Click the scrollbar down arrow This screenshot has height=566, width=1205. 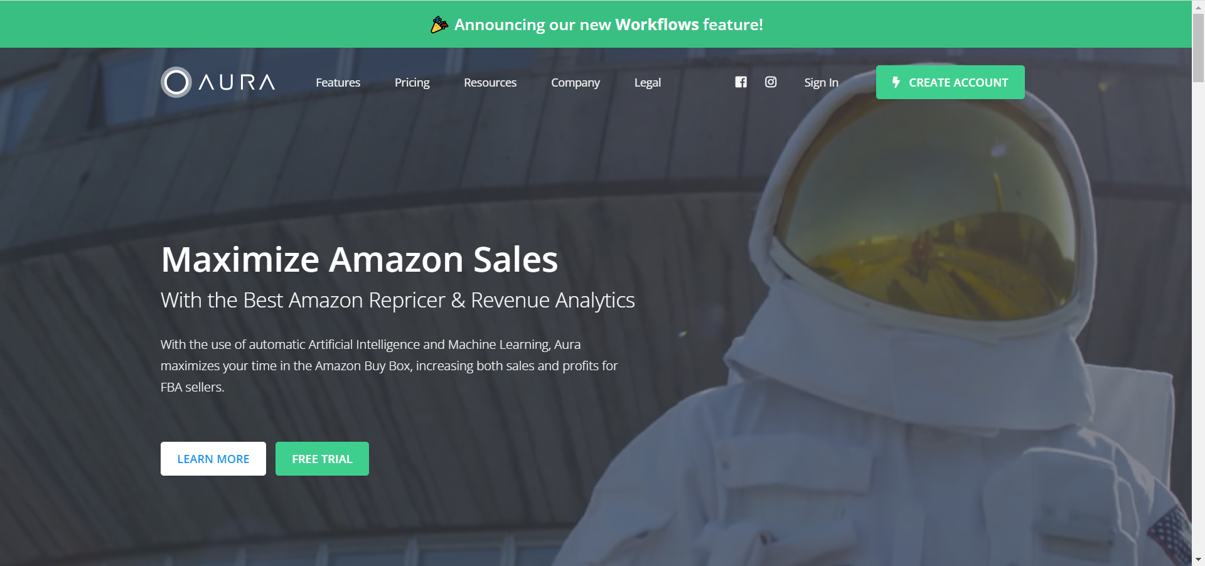[1198, 560]
